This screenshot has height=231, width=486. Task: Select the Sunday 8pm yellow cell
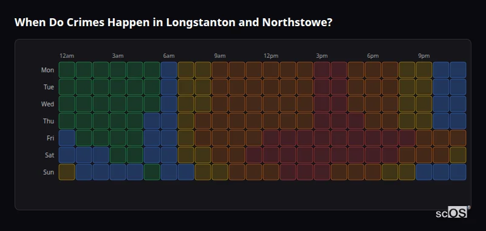point(407,172)
